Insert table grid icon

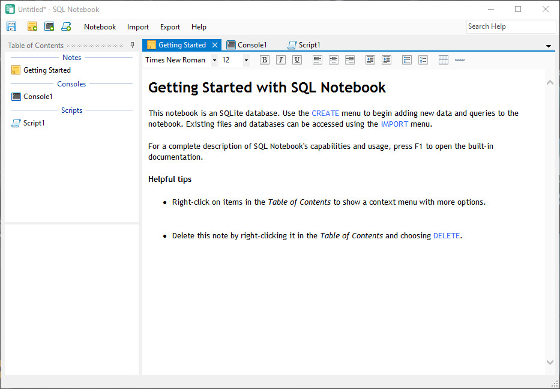point(444,59)
